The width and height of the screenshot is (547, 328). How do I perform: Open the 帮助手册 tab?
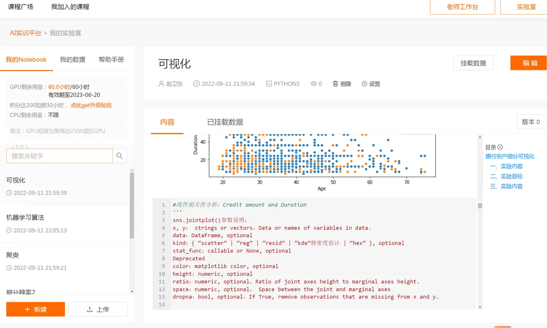point(111,59)
